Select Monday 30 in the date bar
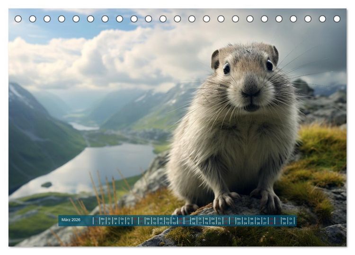355x255 pixels. 284,221
